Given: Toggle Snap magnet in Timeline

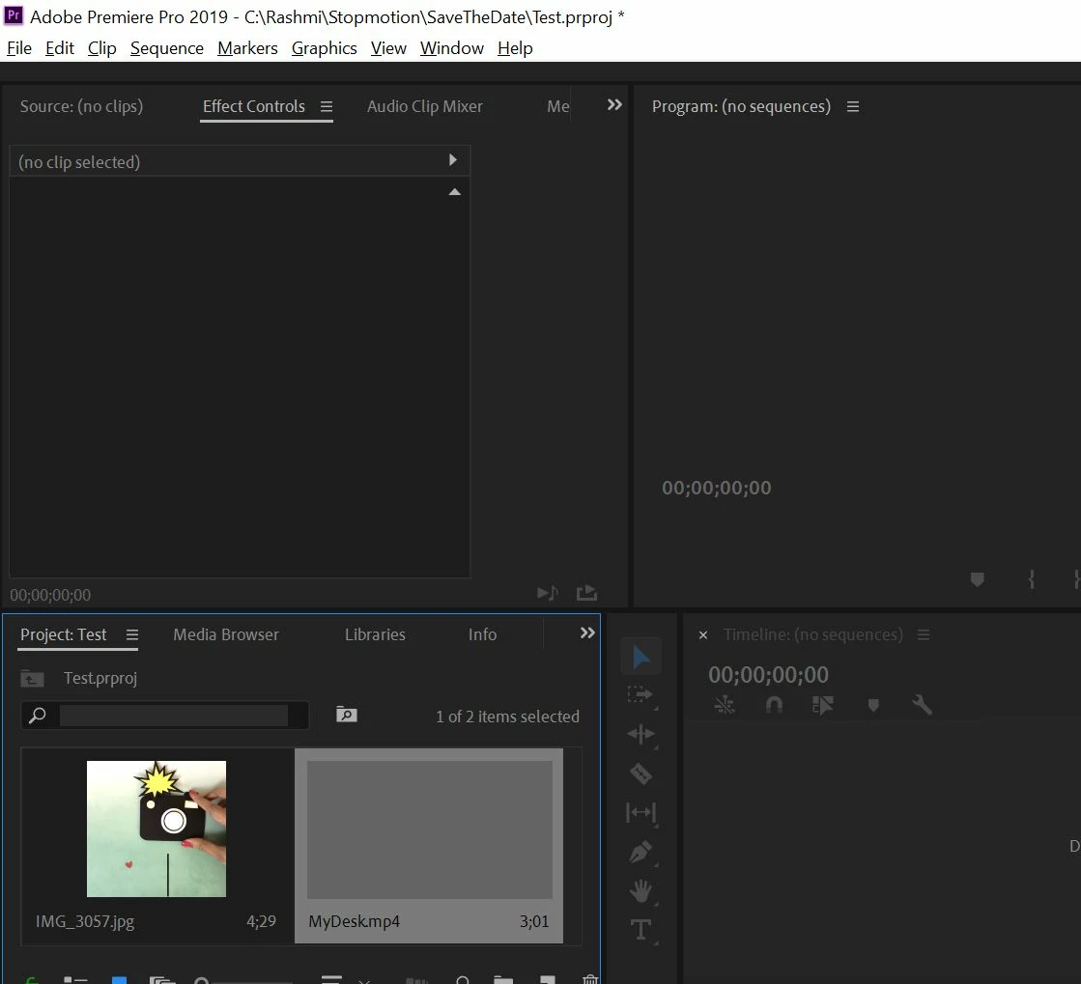Looking at the screenshot, I should [774, 704].
